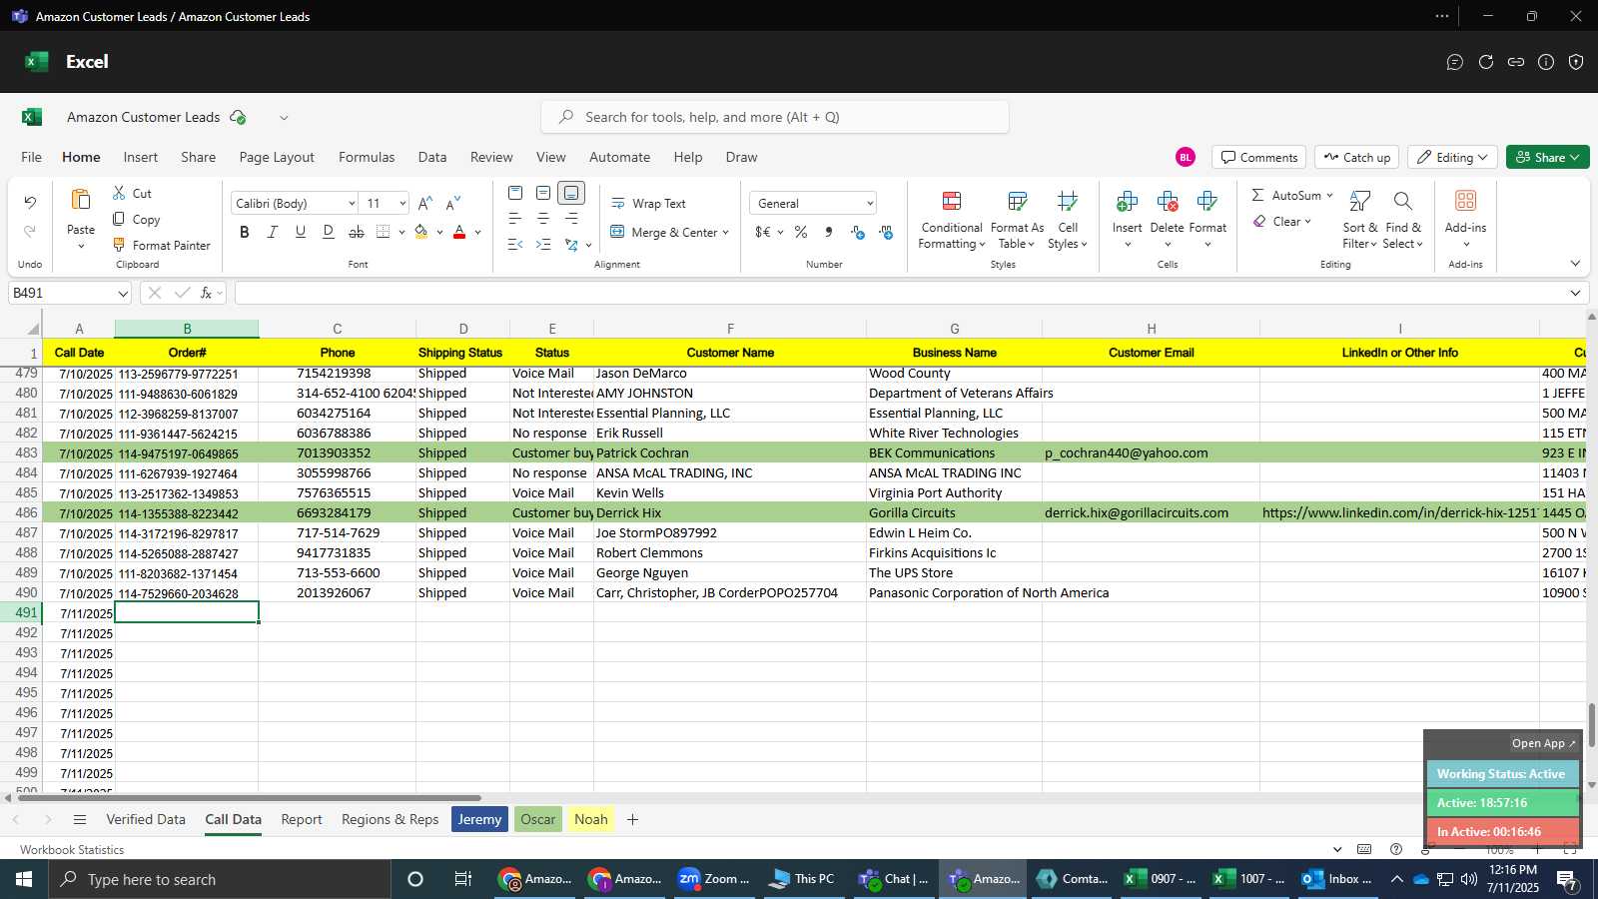Toggle Strikethrough formatting
This screenshot has width=1598, height=899.
coord(357,232)
